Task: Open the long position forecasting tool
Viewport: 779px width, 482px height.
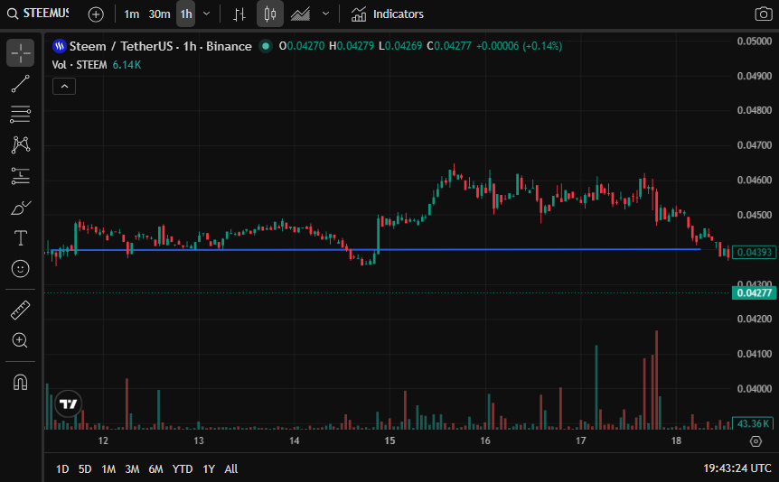Action: [x=21, y=176]
